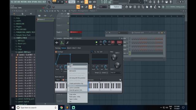This screenshot has width=196, height=110.
Task: Click the save project disk icon
Action: pos(167,2)
